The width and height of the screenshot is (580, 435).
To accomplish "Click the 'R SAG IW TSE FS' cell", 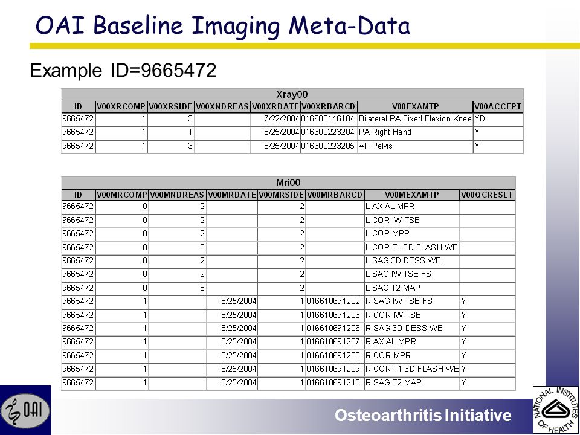I will [x=412, y=301].
